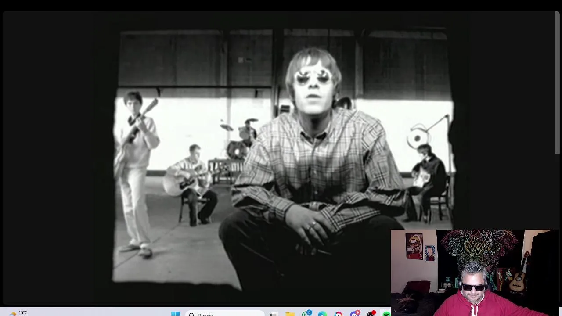Image resolution: width=562 pixels, height=316 pixels.
Task: Click the vertical scrollbar on right edge
Action: coord(558,83)
